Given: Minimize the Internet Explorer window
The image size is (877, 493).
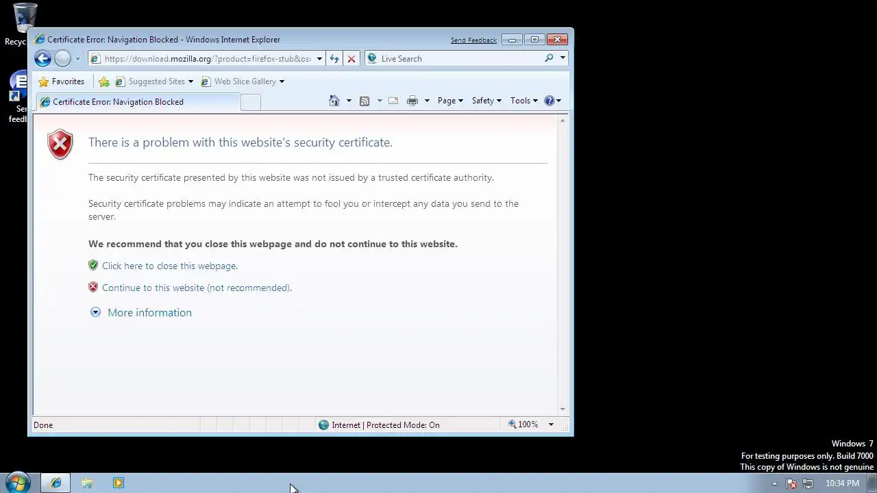Looking at the screenshot, I should click(512, 40).
